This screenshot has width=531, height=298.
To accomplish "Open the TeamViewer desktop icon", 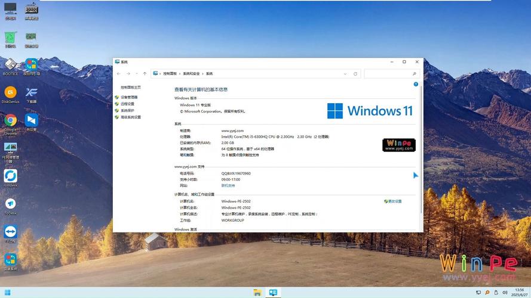I will [11, 234].
